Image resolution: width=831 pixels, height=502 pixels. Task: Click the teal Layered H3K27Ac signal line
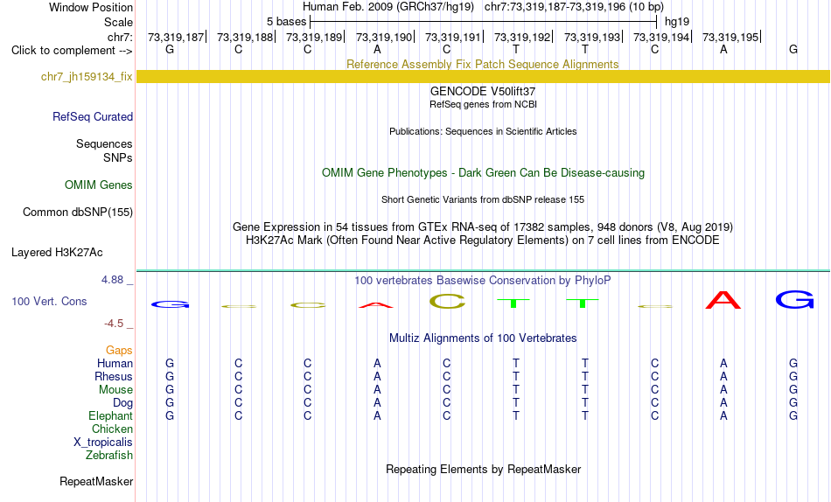coord(483,271)
